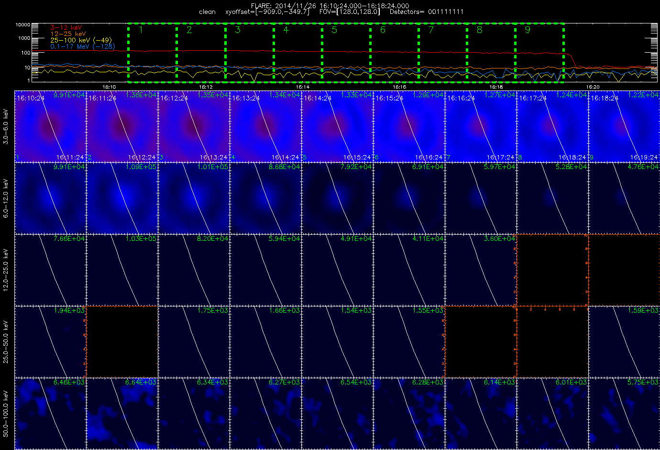
Task: Open the 3.0-6.0 keV image starting 16:10:24
Action: [x=50, y=126]
